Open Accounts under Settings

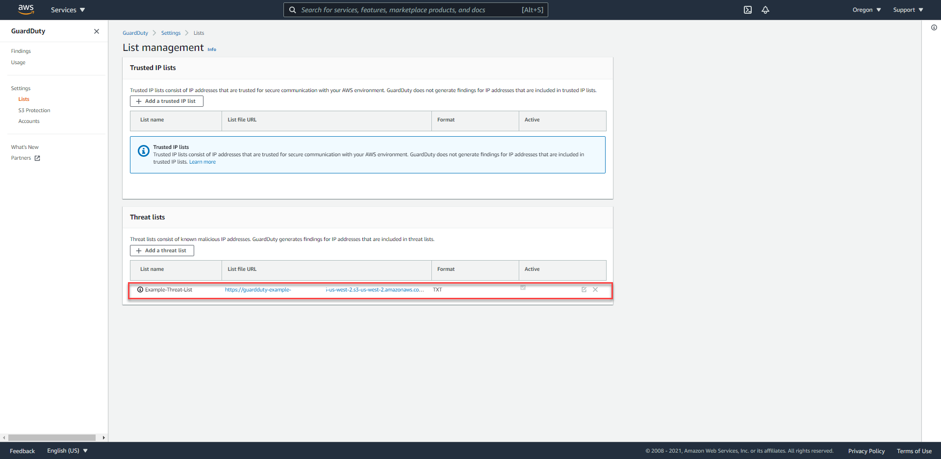[29, 121]
